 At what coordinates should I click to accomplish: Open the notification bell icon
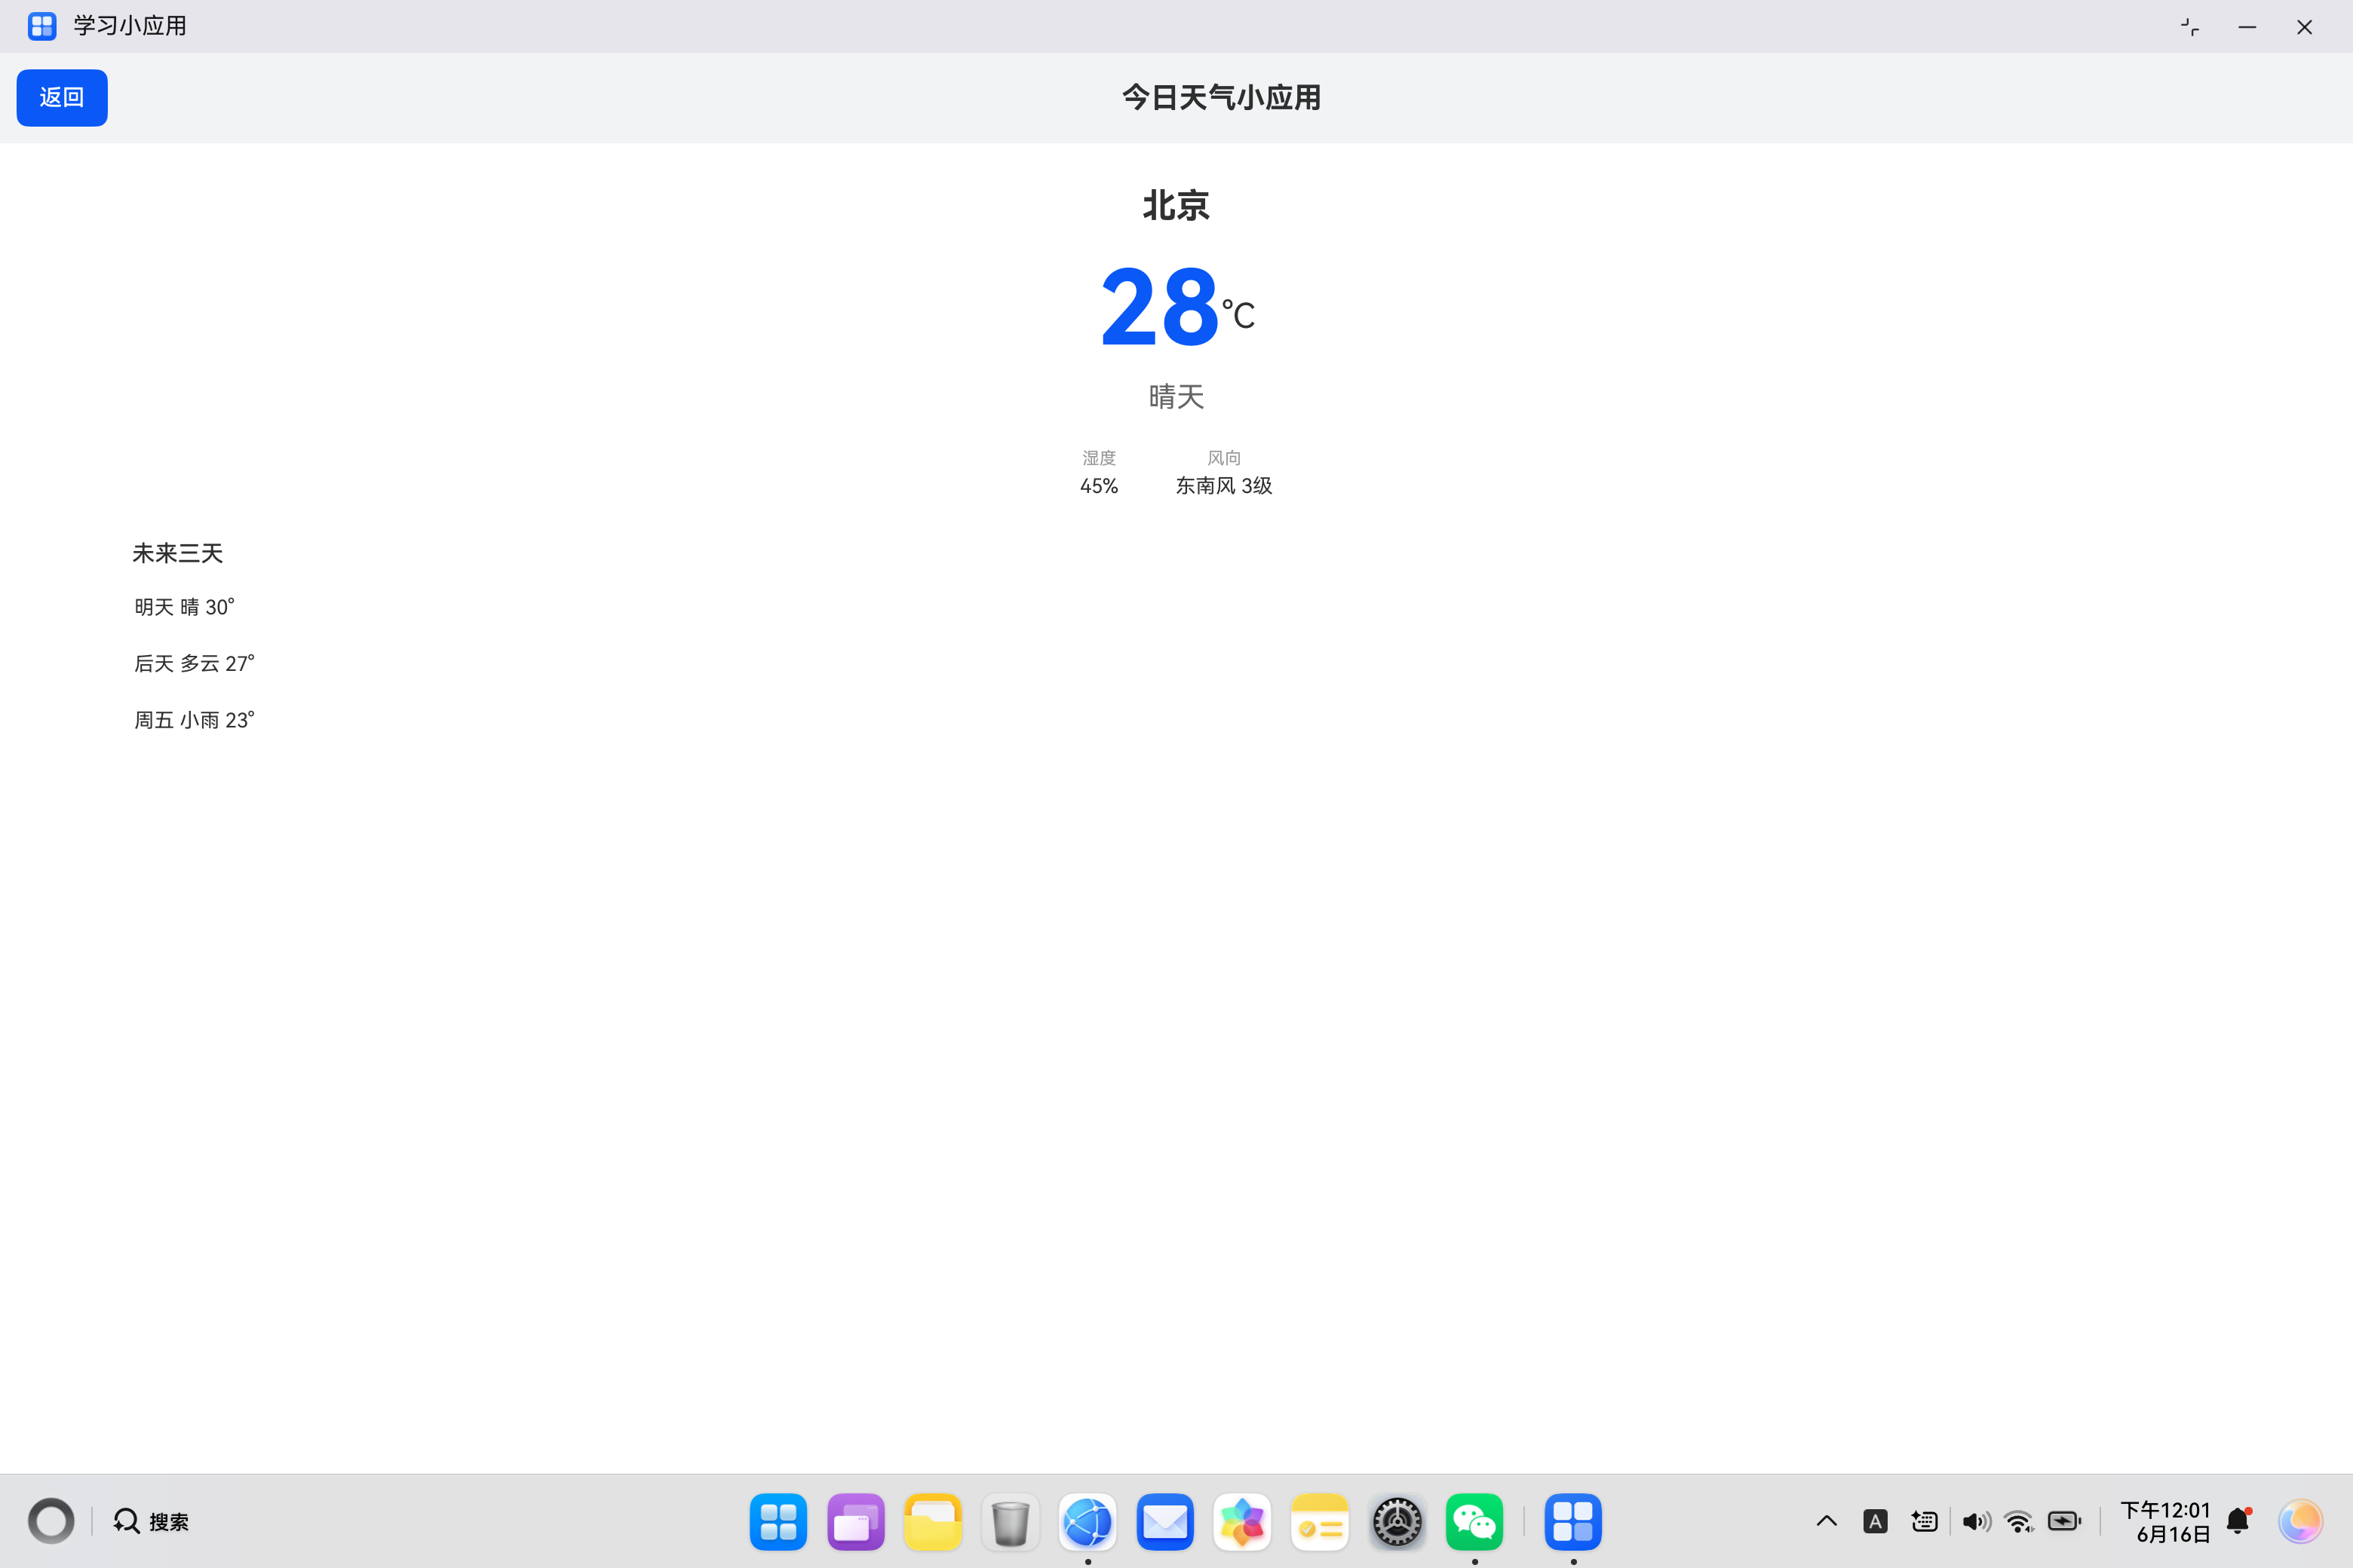click(2239, 1521)
